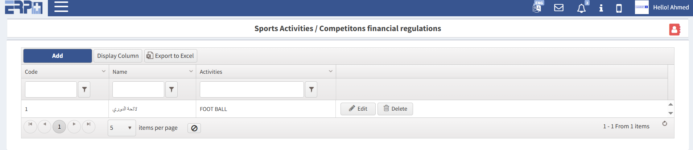Image resolution: width=693 pixels, height=150 pixels.
Task: Delete the FOOT BALL row
Action: pyautogui.click(x=395, y=109)
